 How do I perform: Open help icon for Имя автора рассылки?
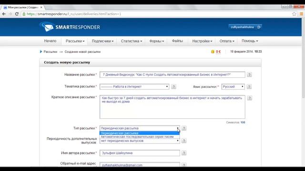pyautogui.click(x=184, y=153)
